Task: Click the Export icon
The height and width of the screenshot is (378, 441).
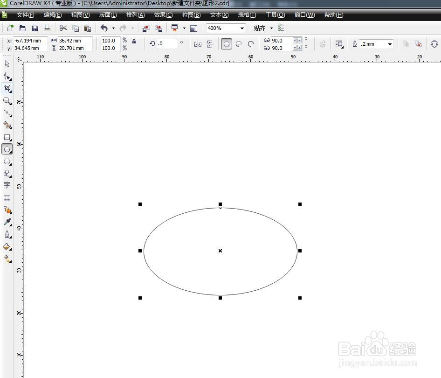Action: pos(158,28)
